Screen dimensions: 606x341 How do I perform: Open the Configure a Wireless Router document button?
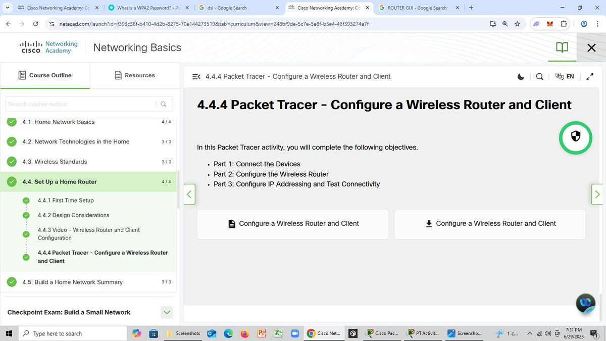[293, 224]
